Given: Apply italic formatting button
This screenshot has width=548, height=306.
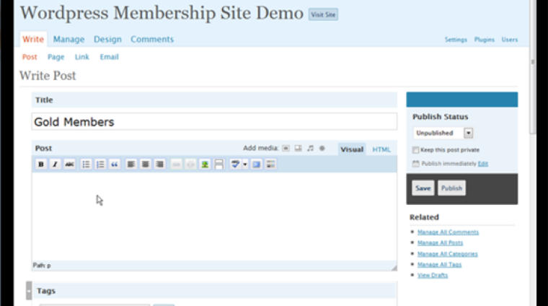Looking at the screenshot, I should pyautogui.click(x=55, y=164).
